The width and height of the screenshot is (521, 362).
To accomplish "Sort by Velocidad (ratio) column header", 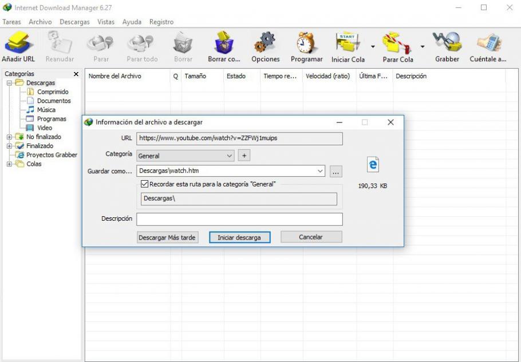I will (x=330, y=76).
